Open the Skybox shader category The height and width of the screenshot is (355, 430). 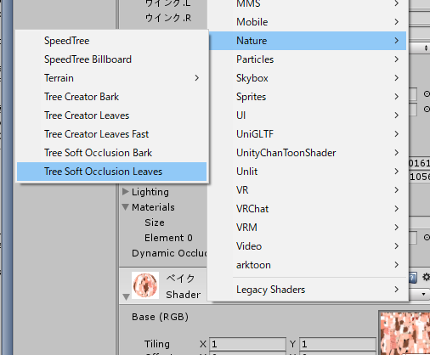(308, 78)
